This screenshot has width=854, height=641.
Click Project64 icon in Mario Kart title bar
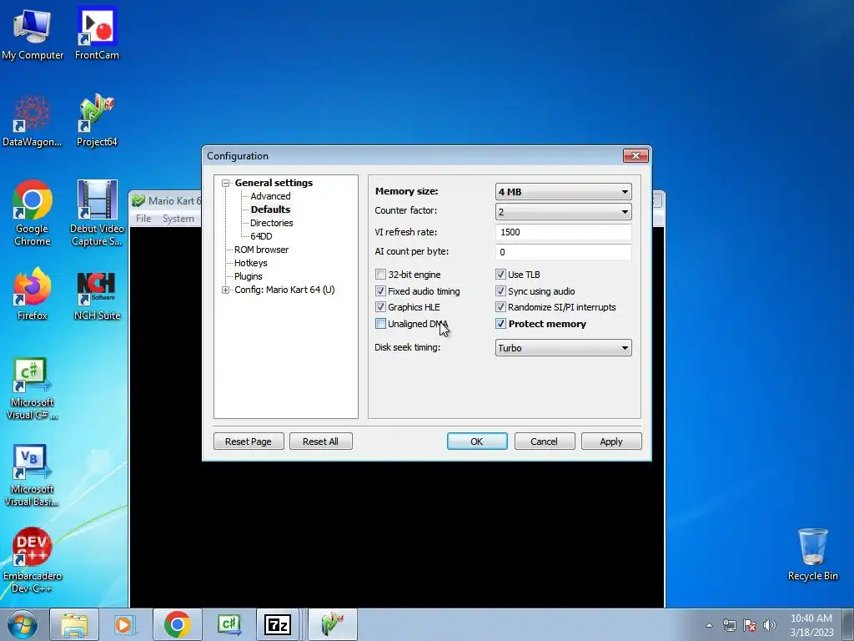click(x=138, y=200)
